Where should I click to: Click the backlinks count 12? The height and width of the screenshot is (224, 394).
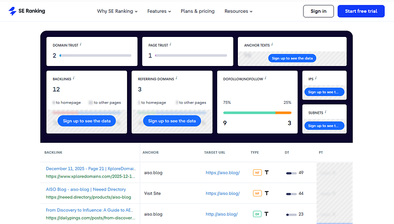point(56,90)
